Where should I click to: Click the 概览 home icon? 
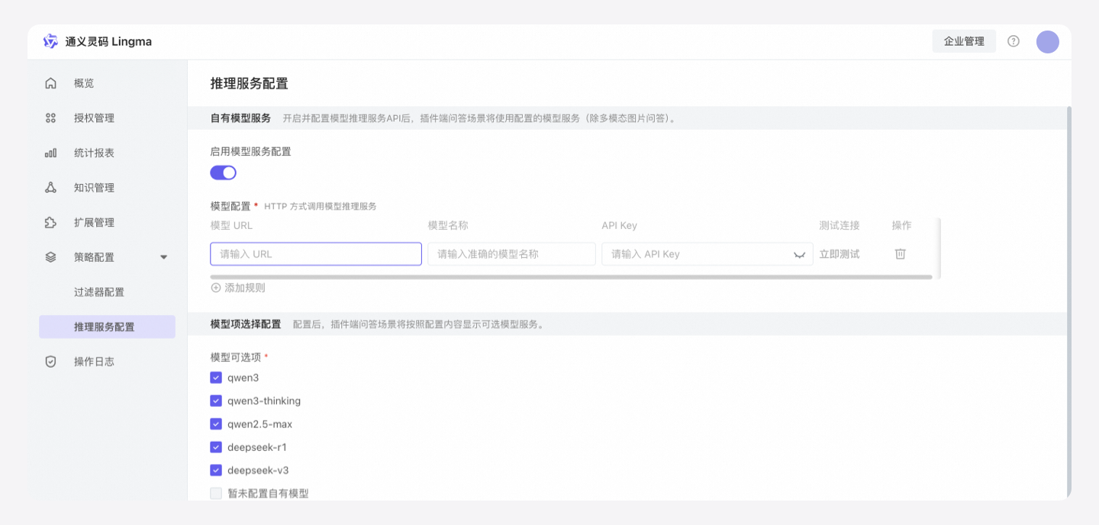50,83
